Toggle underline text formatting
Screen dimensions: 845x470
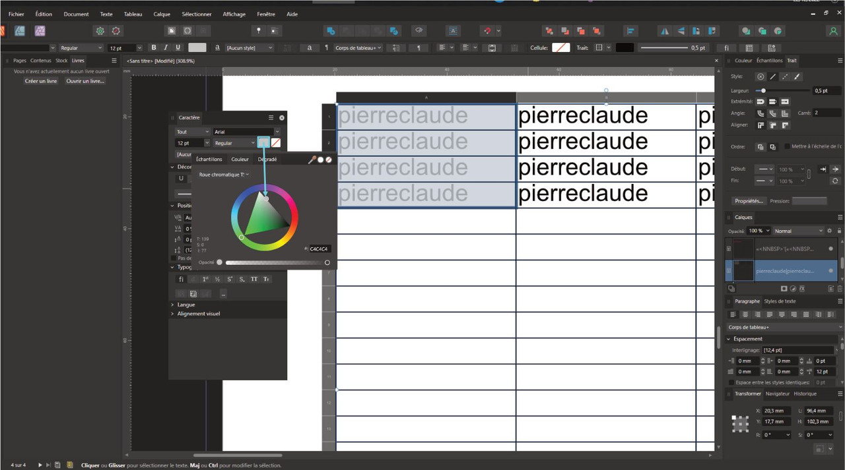click(178, 47)
